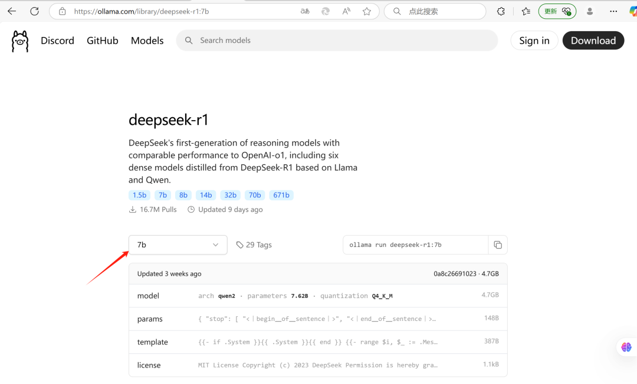The image size is (637, 384).
Task: Click the Sign in button
Action: pyautogui.click(x=534, y=41)
